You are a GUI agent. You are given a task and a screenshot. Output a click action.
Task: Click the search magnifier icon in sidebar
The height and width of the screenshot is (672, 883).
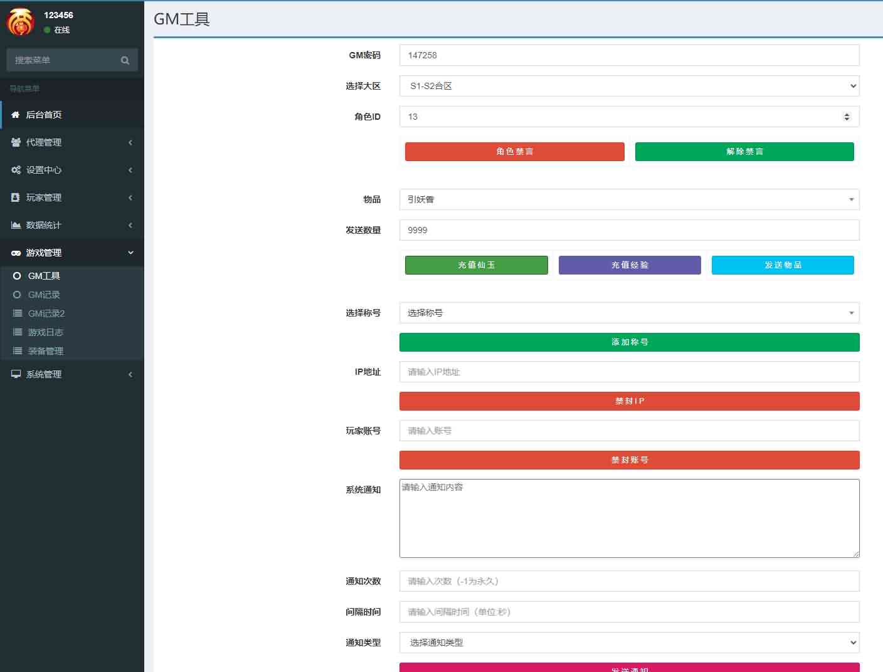pyautogui.click(x=125, y=60)
